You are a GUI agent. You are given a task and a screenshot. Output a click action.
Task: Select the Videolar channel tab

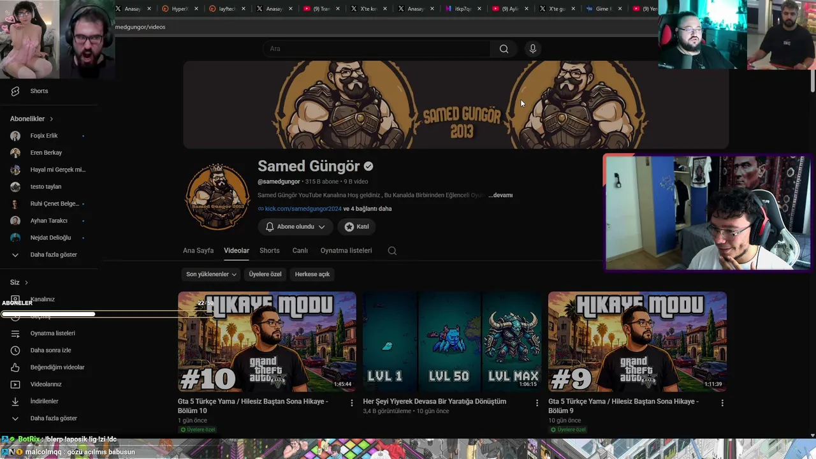point(237,251)
